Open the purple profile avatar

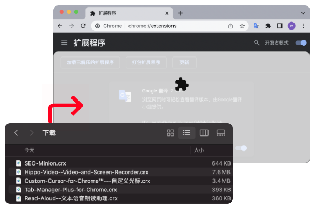coord(291,26)
